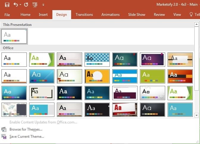
Task: Switch to the Animations tab
Action: tap(110, 15)
